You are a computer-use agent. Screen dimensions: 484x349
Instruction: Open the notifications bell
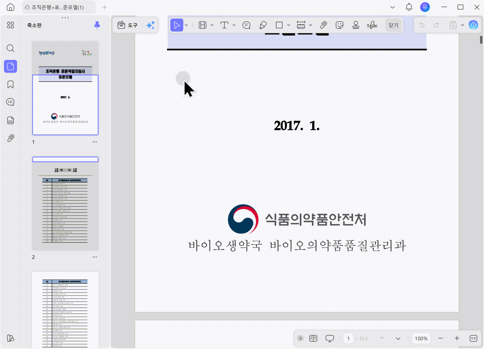point(409,7)
